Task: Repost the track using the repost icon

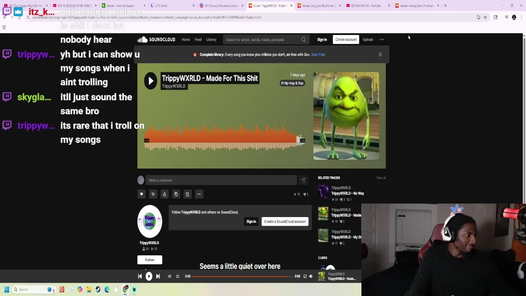Action: tap(153, 194)
